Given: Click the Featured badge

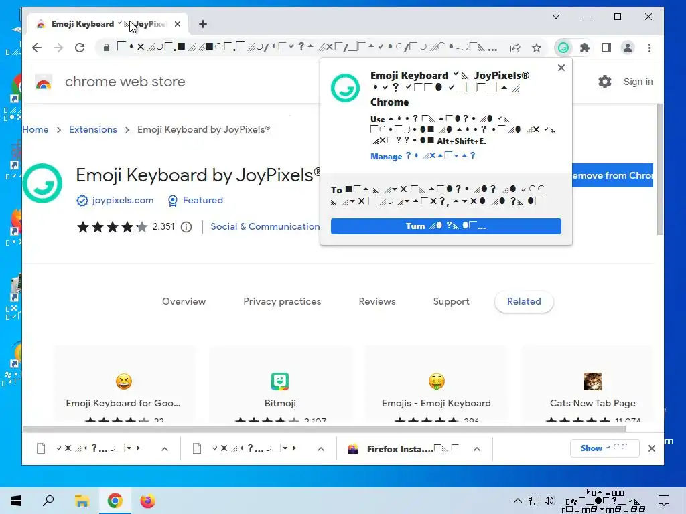Looking at the screenshot, I should point(196,200).
